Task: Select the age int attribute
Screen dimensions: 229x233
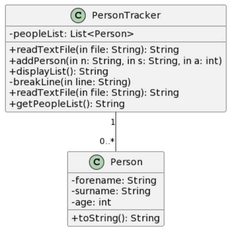Action: (91, 202)
